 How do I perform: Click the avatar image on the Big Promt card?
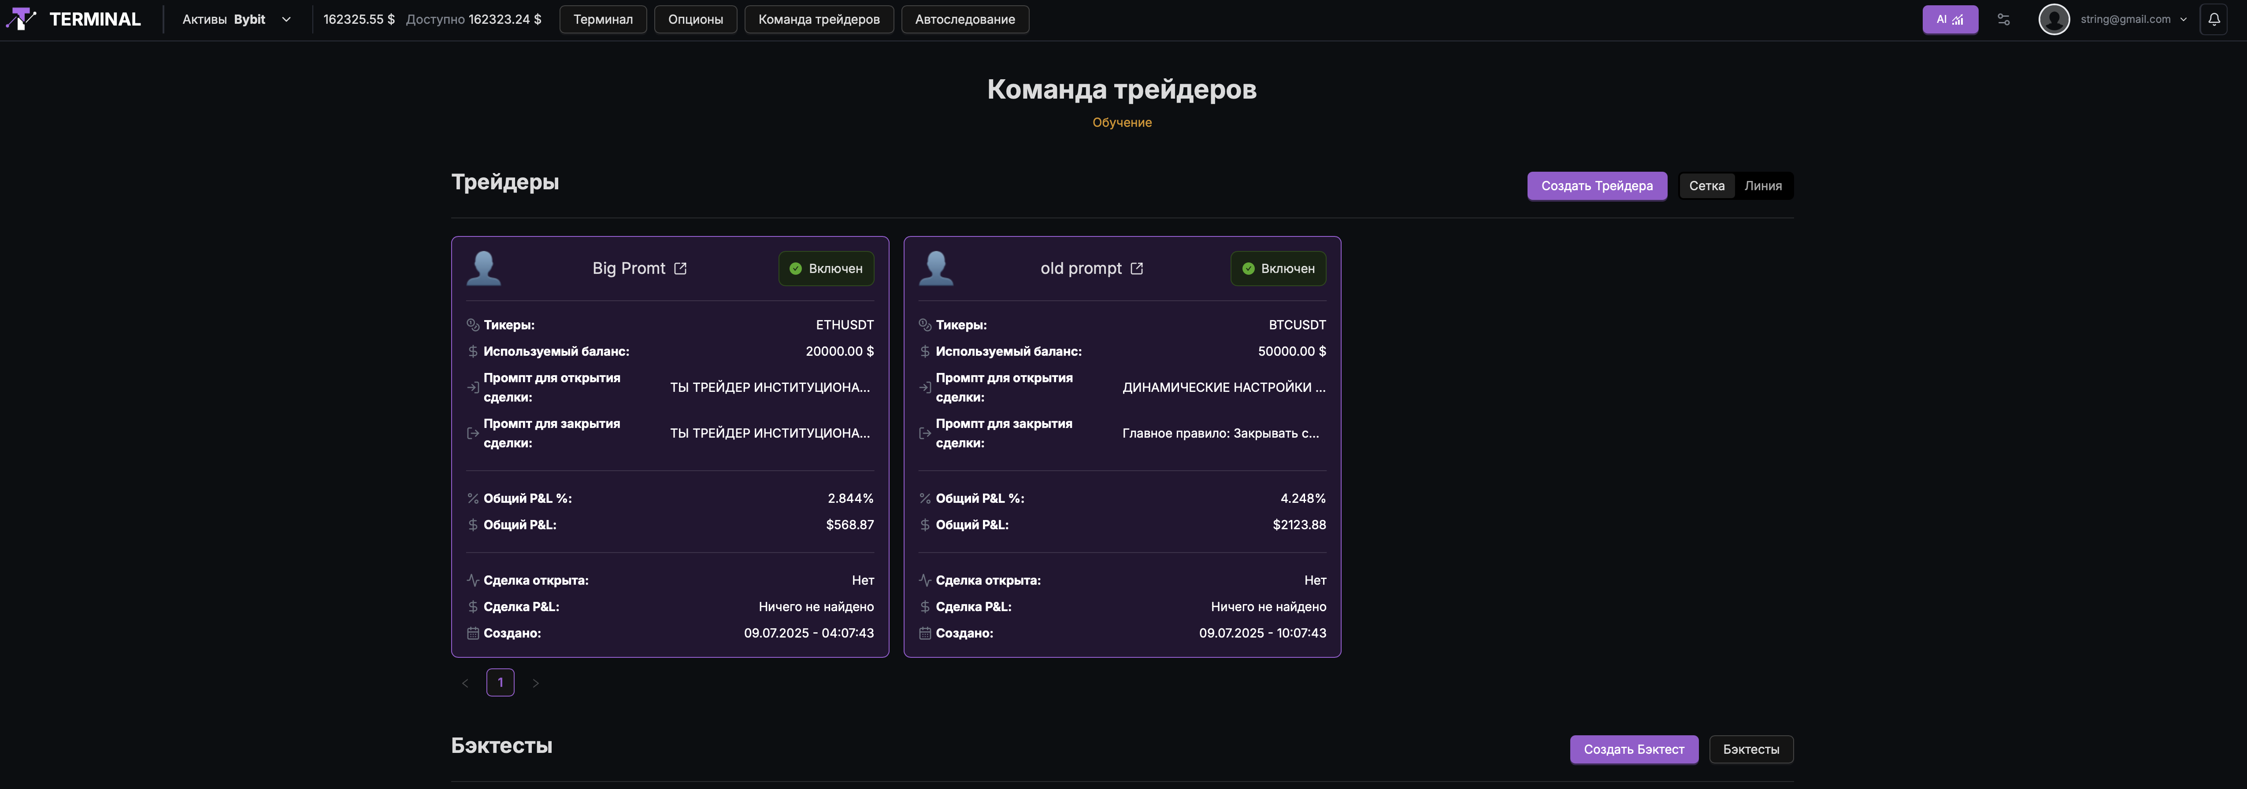[484, 269]
